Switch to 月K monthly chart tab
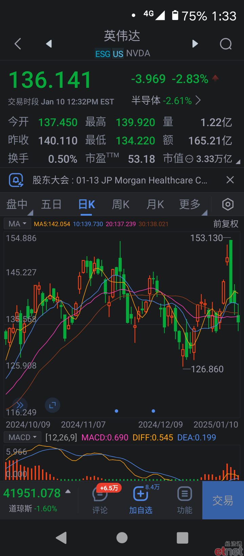Viewport: 244px width, 556px height. (x=156, y=204)
